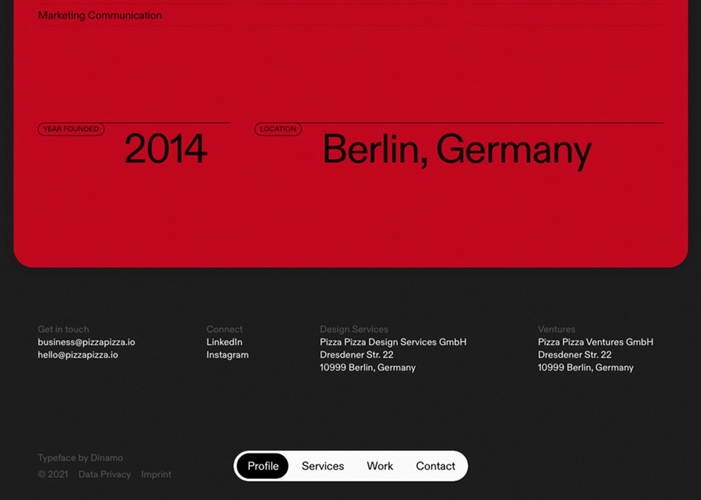Open the Data Privacy page link

point(105,474)
